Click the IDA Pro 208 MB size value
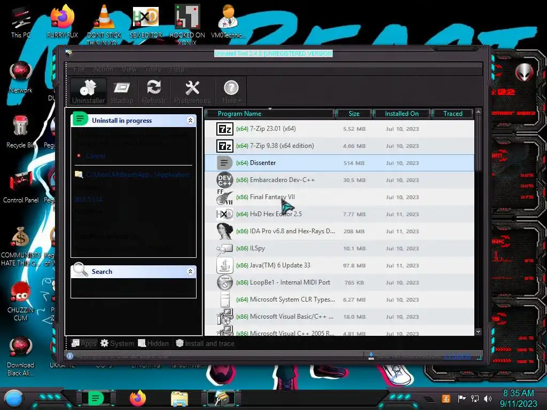Image resolution: width=547 pixels, height=410 pixels. (x=354, y=231)
